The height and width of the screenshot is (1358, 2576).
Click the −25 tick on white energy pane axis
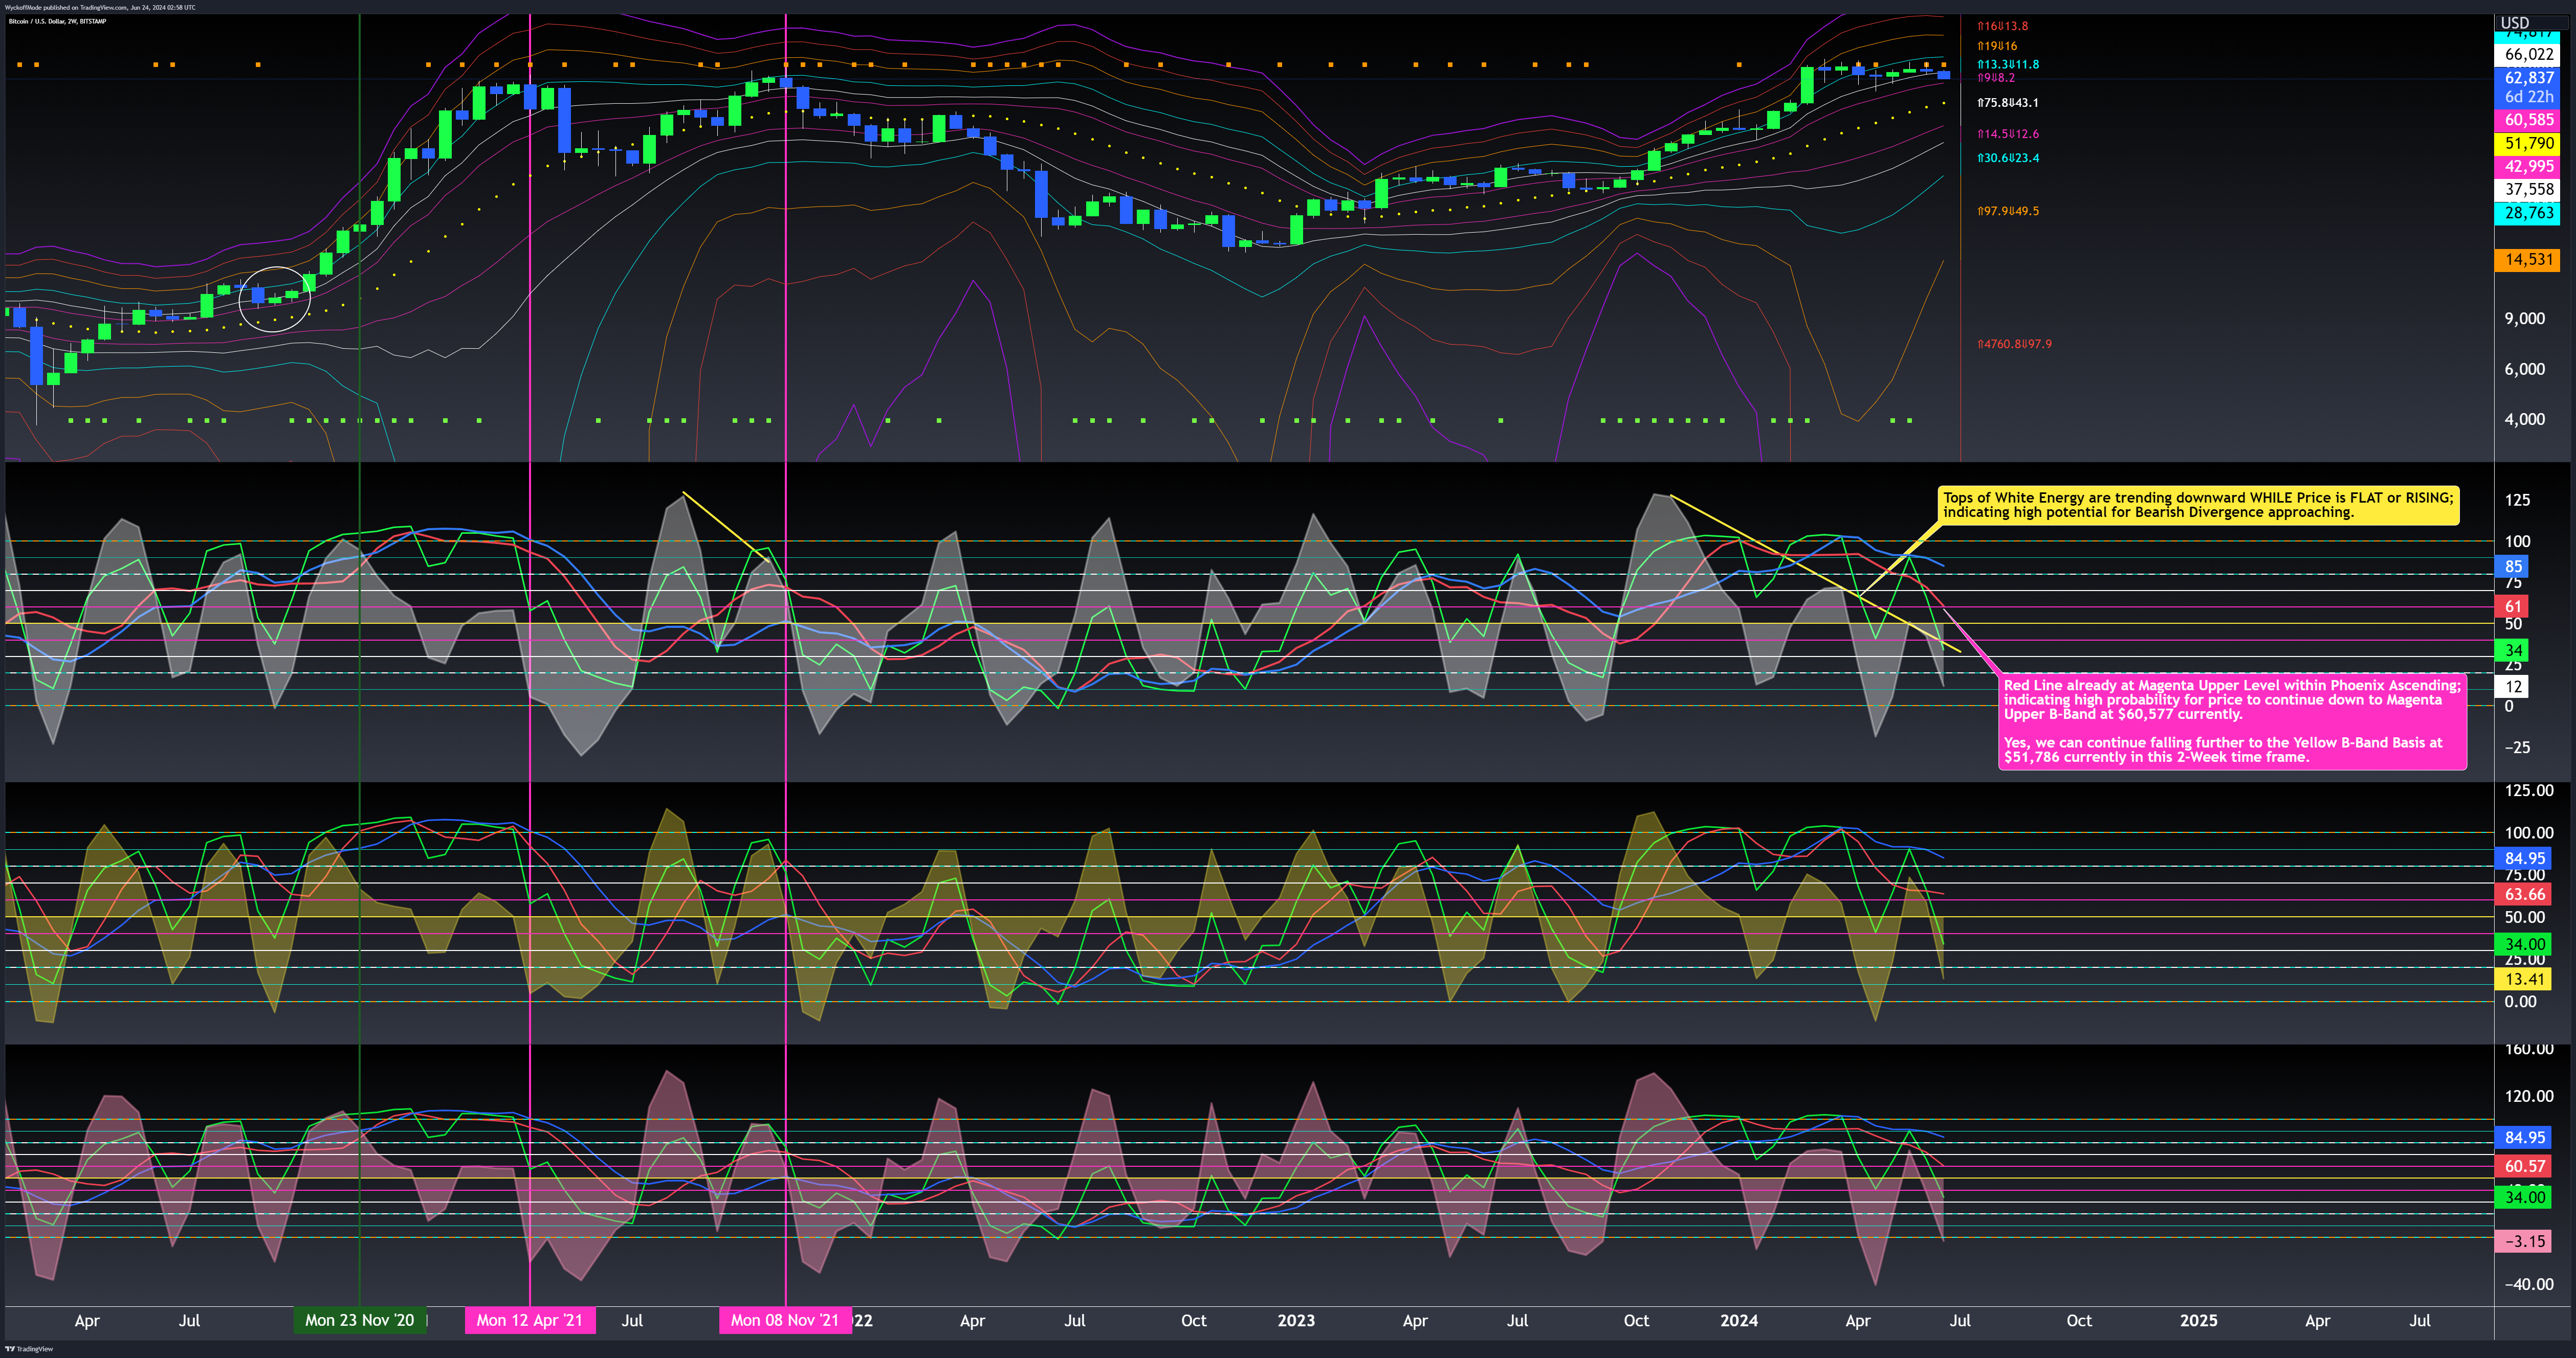[2517, 748]
